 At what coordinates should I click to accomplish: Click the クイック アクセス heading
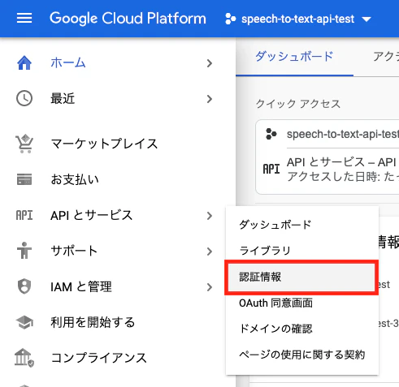[x=298, y=104]
